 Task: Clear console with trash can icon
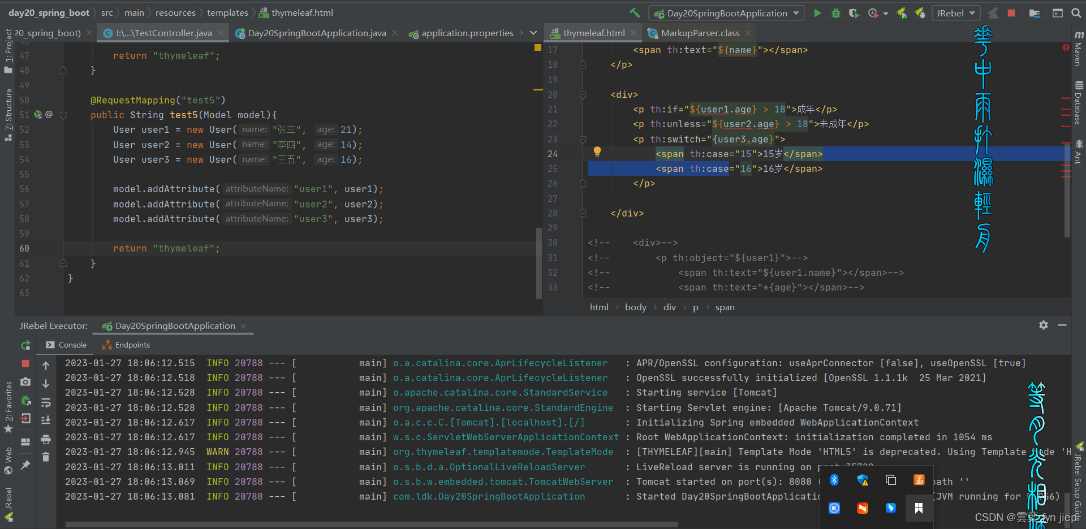point(46,457)
